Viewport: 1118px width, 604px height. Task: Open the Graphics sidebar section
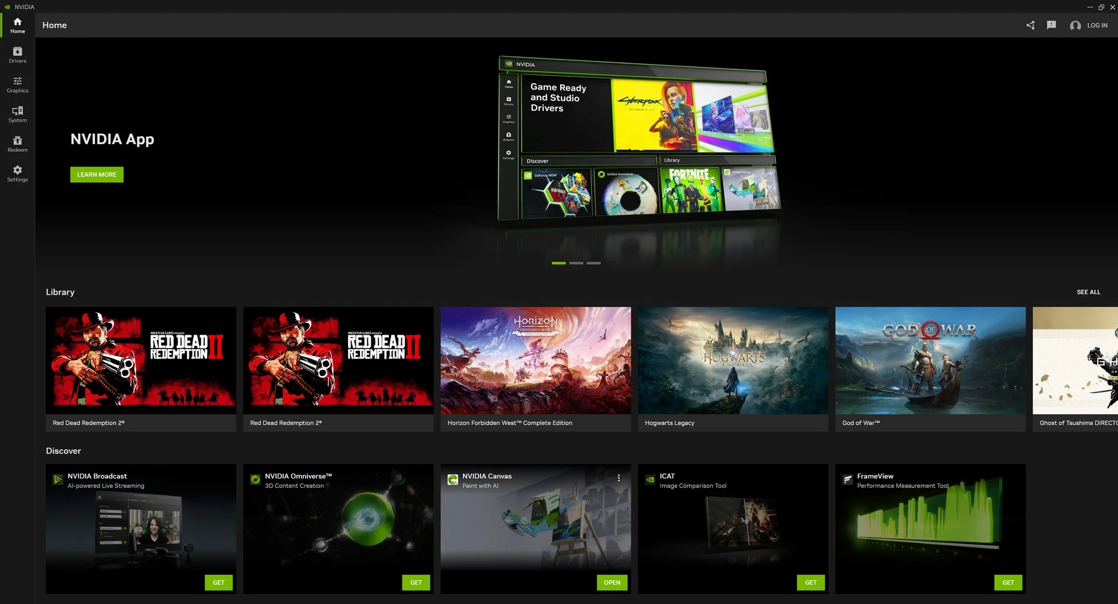coord(17,84)
